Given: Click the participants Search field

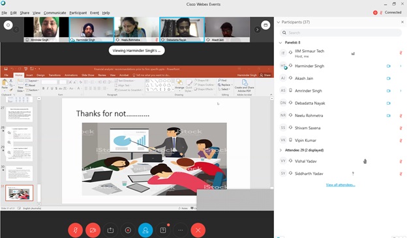Looking at the screenshot, I should 340,33.
